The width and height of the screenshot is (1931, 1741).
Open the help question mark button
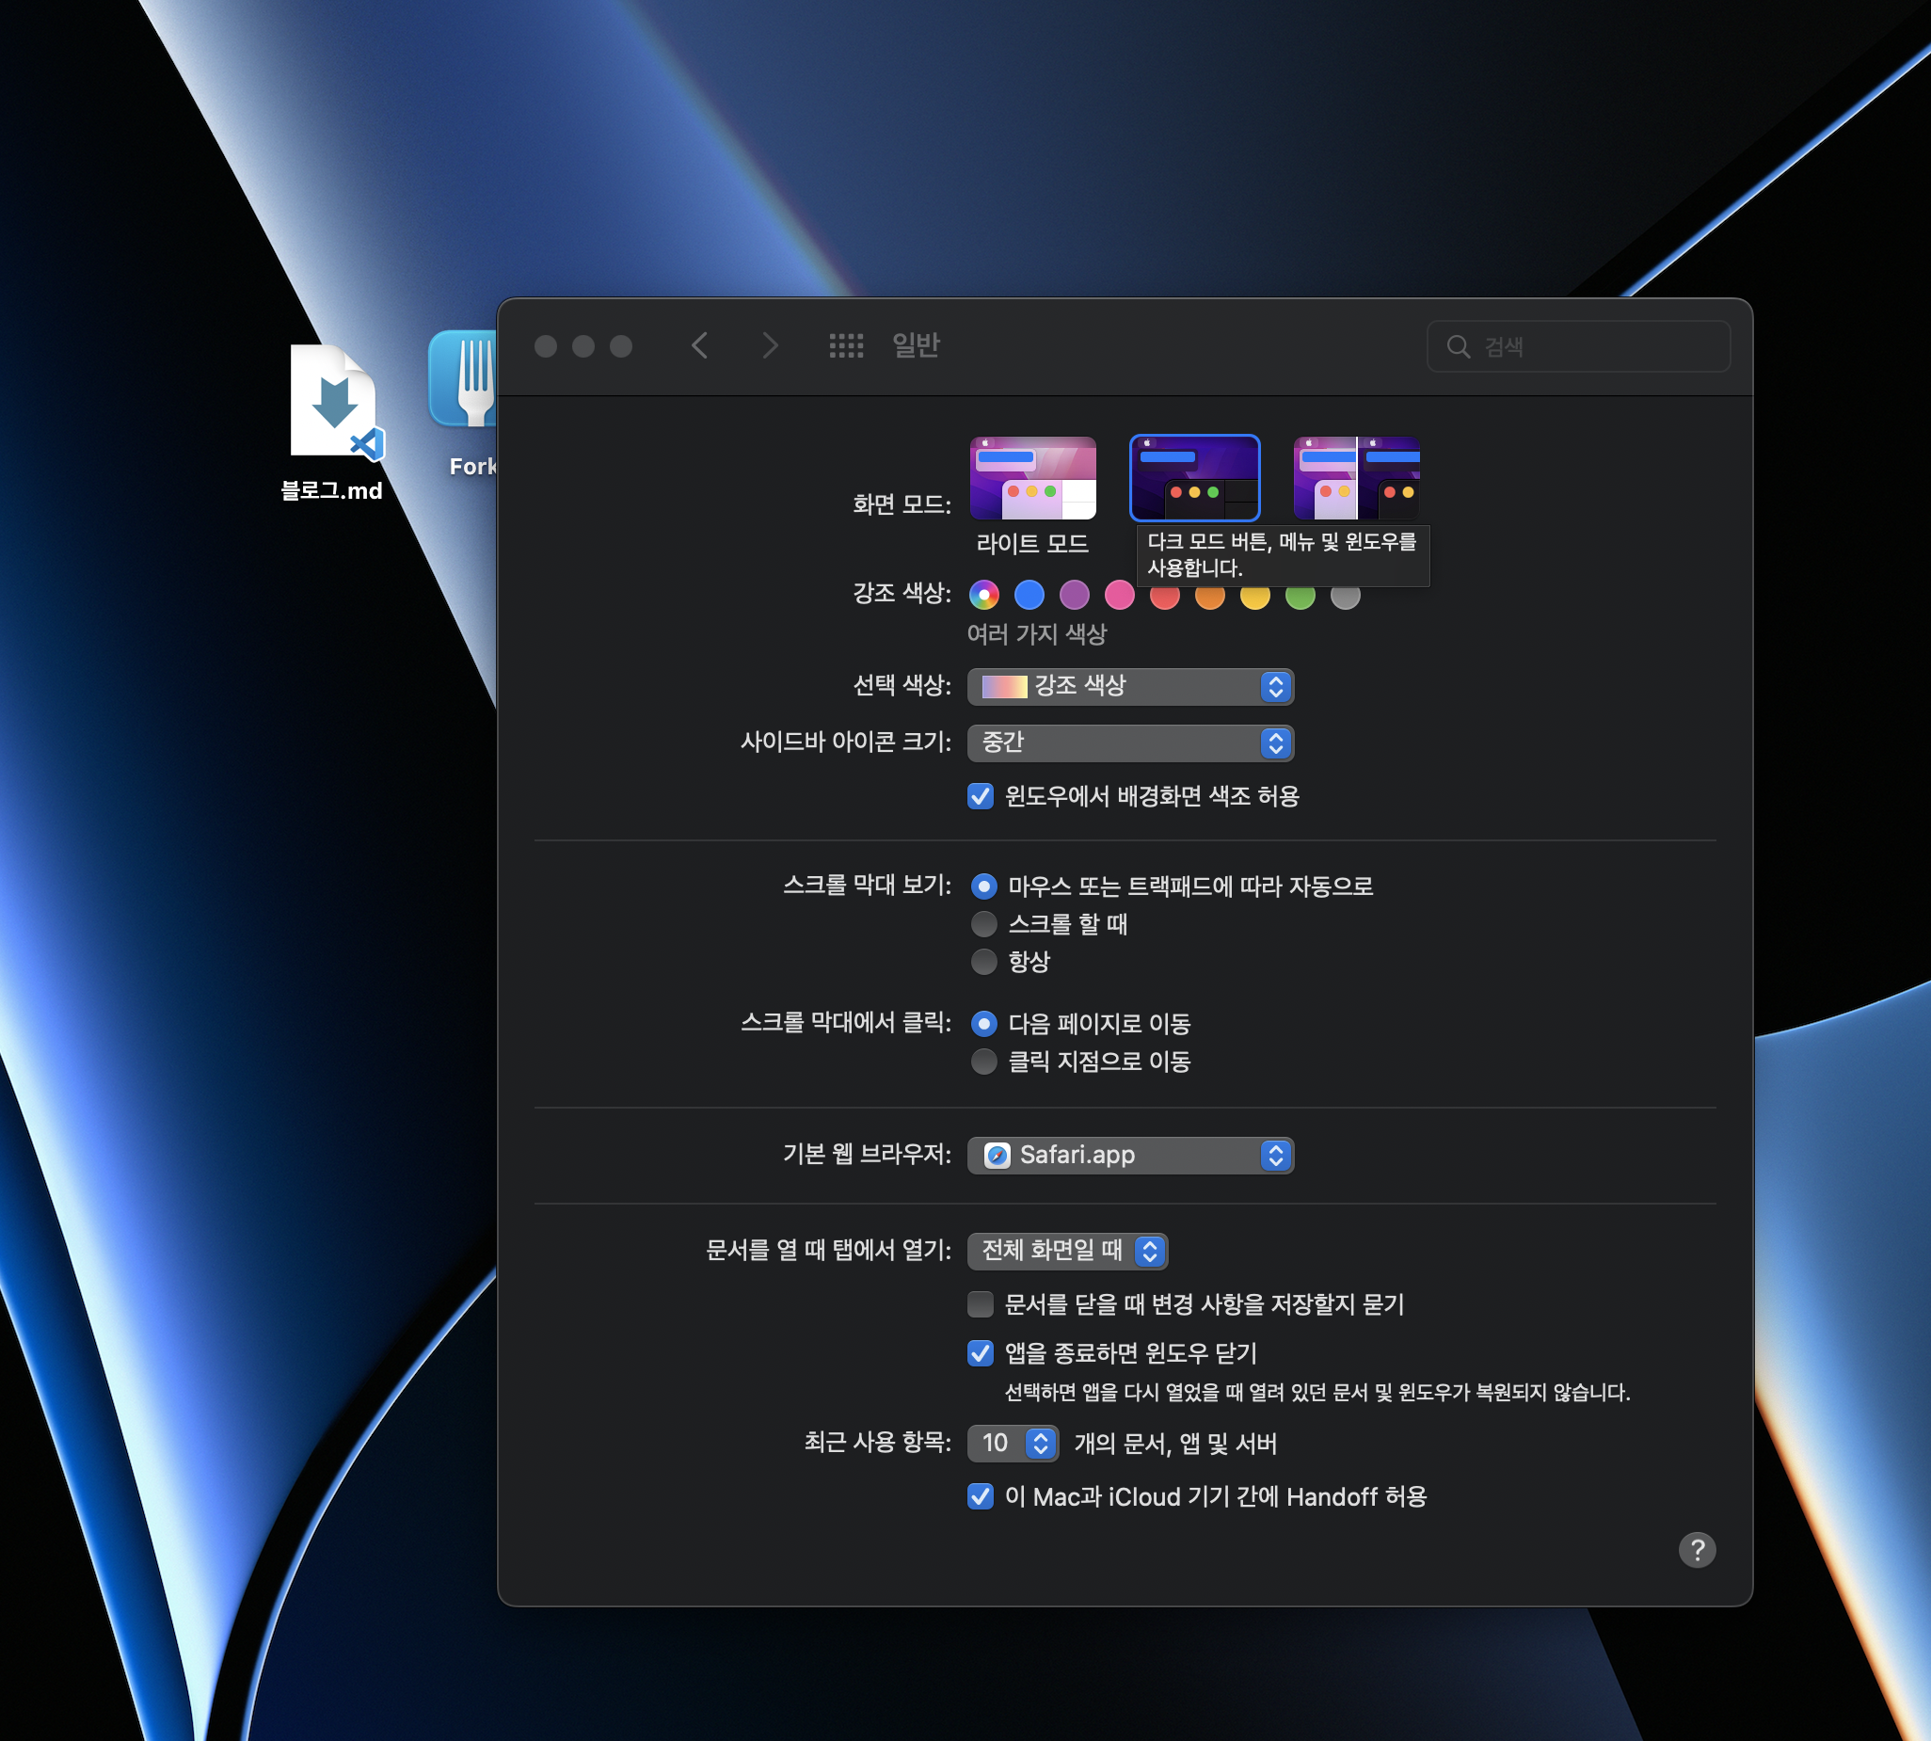tap(1698, 1550)
